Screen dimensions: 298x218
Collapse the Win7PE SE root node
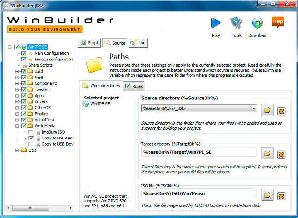[x=10, y=47]
